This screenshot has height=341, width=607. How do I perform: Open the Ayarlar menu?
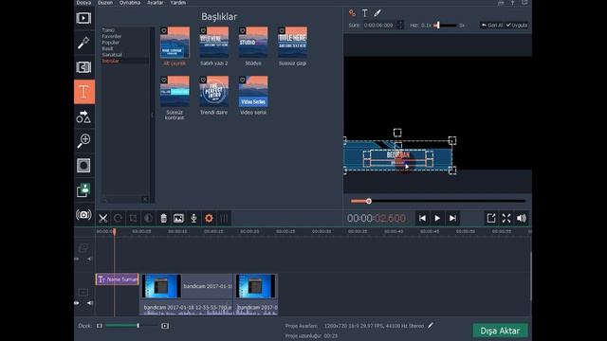[156, 3]
